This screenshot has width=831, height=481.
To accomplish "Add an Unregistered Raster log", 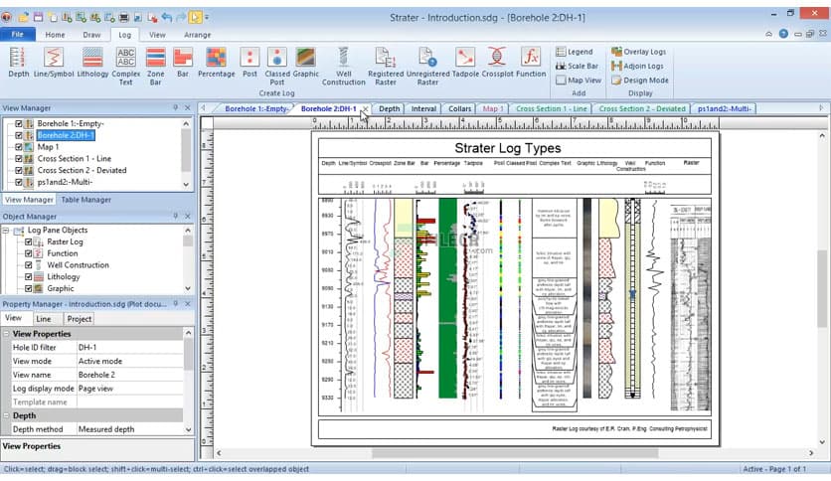I will tap(427, 67).
